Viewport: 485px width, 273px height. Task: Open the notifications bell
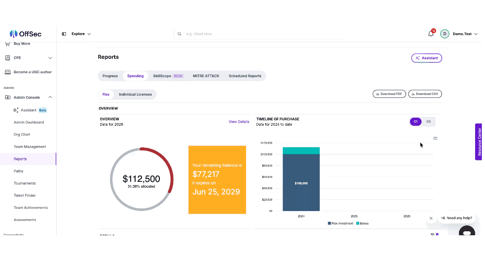coord(431,34)
